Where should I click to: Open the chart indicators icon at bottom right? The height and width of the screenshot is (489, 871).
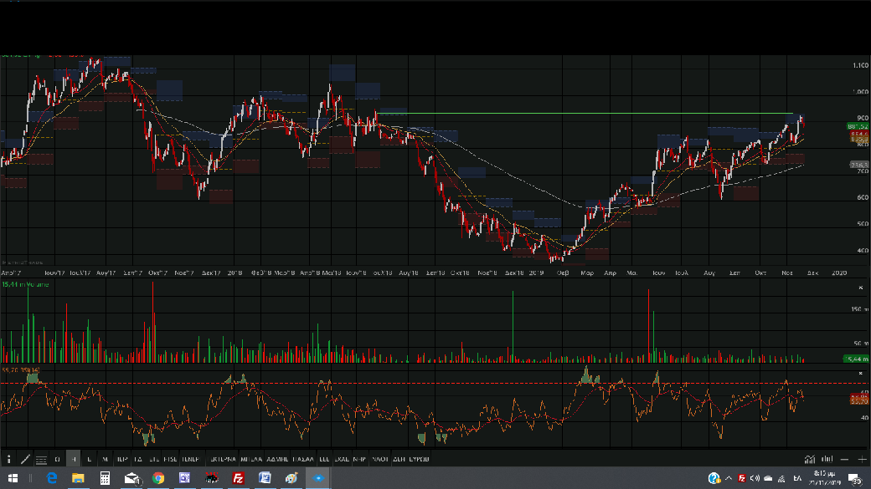tap(810, 459)
